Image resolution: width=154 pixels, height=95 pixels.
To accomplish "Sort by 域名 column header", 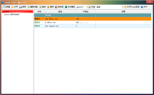I will coord(60,12).
